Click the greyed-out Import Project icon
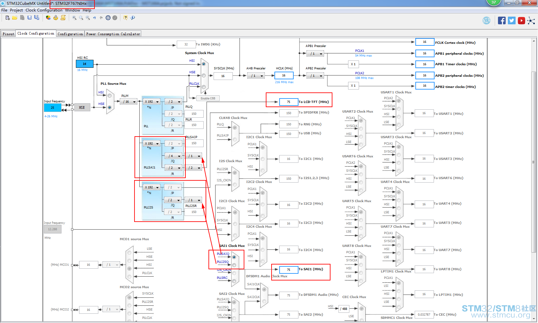The image size is (538, 323). 22,18
